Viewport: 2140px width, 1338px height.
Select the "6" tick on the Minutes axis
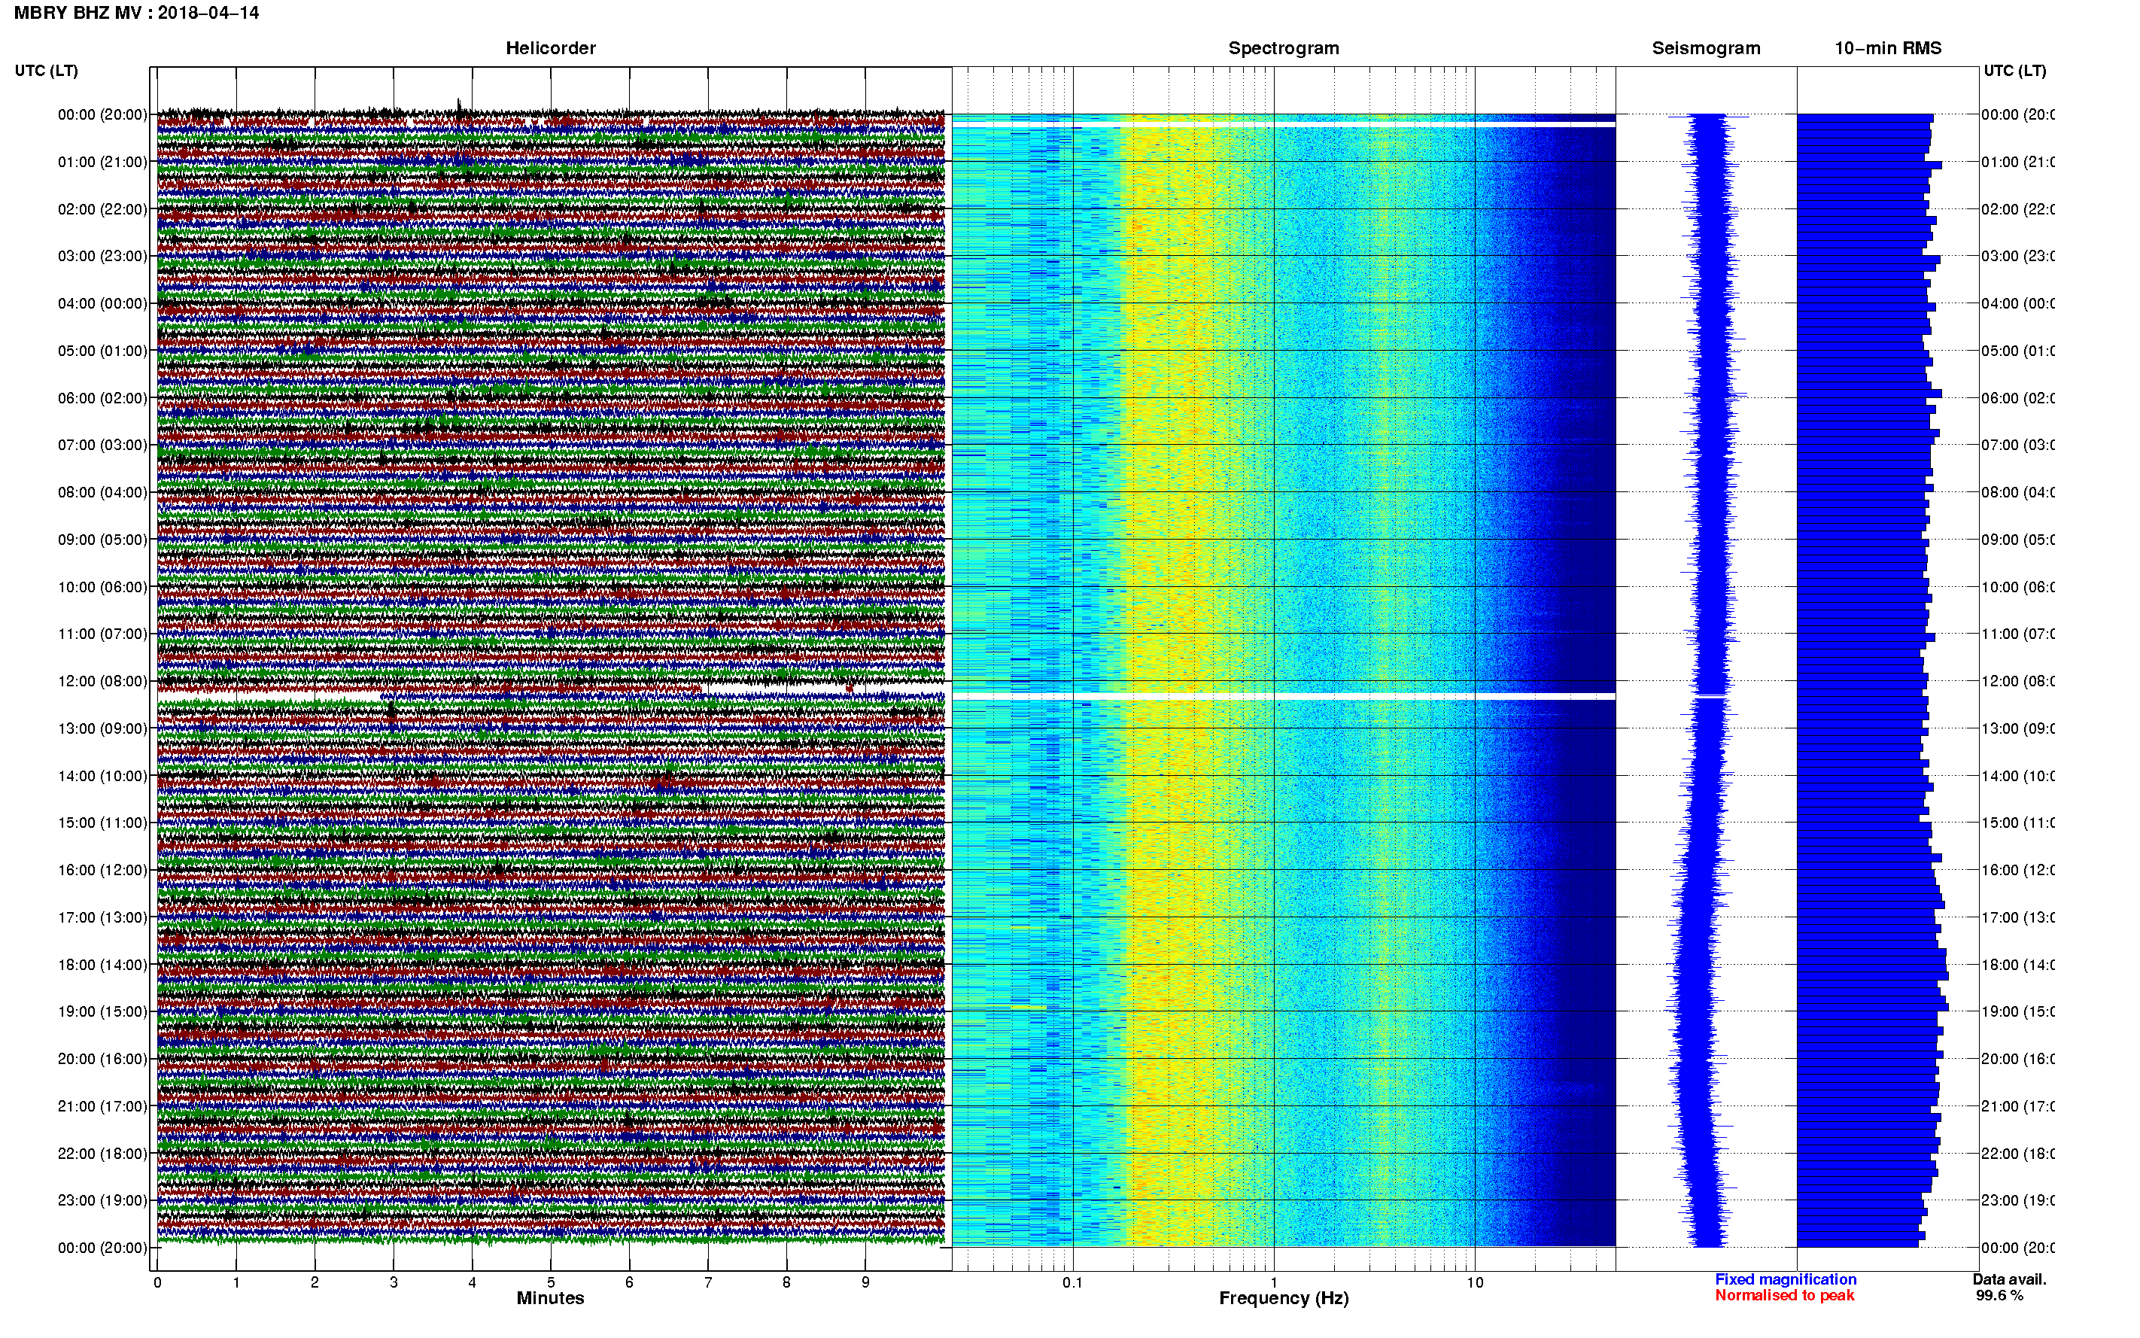coord(629,1282)
